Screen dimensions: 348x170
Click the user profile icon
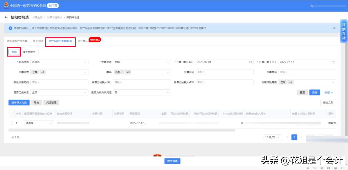tap(312, 6)
